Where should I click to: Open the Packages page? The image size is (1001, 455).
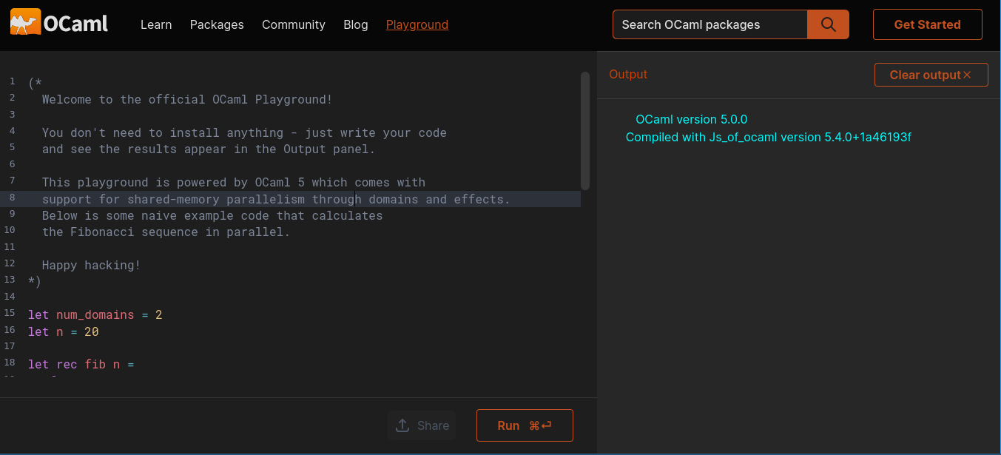[x=217, y=24]
